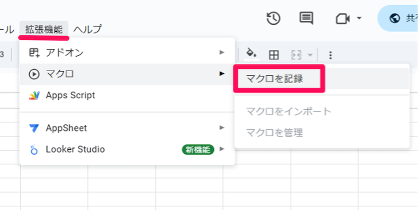
Task: Click the アドオン table-plus icon
Action: point(34,53)
